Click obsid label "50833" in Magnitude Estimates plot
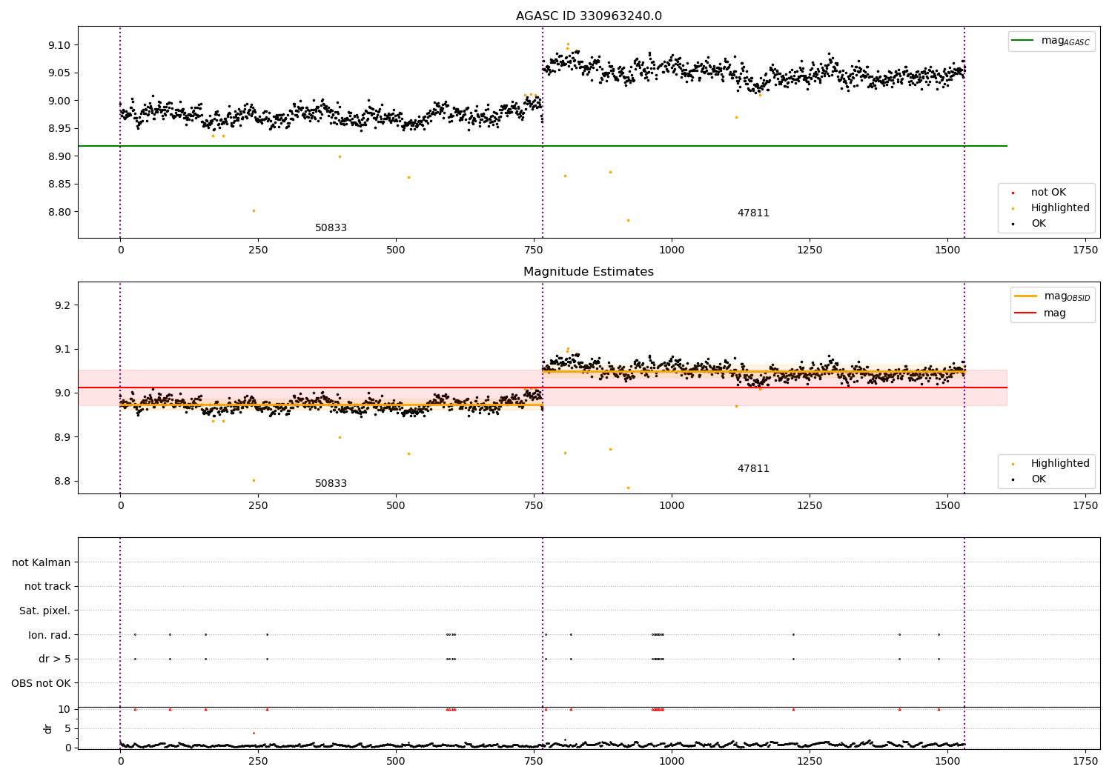This screenshot has height=778, width=1112. tap(331, 484)
